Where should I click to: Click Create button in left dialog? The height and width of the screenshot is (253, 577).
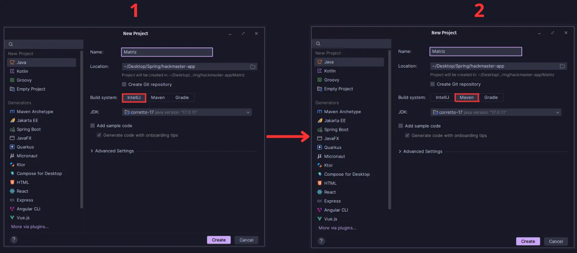pos(219,240)
